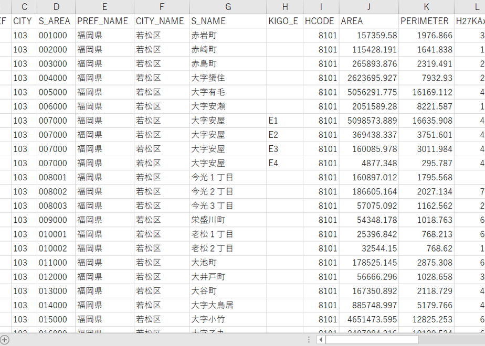Select S_AREA cell 004000
Screen dimensions: 485x346
point(56,78)
